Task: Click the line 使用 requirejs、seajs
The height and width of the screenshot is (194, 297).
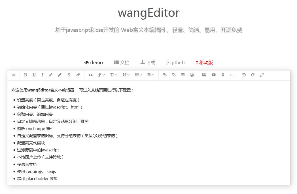Action: coord(37,172)
